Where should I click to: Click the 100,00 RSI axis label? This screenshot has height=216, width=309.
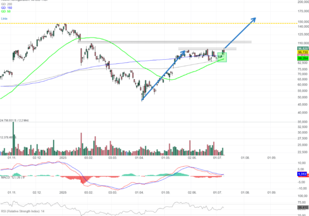point(302,196)
